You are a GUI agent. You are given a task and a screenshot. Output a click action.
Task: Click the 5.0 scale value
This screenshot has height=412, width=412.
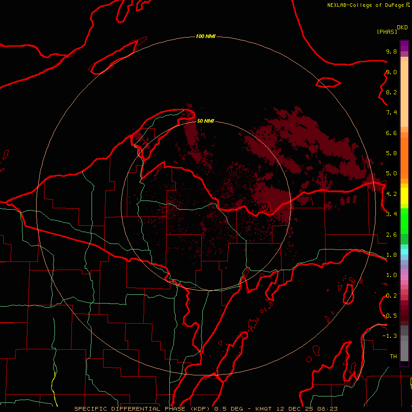click(391, 173)
